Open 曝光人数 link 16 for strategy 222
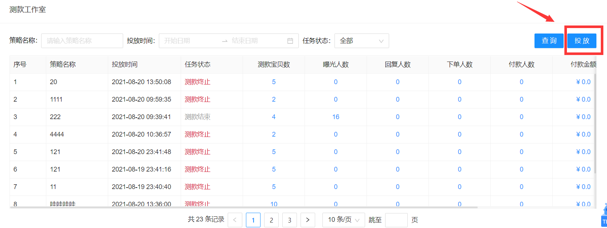This screenshot has height=228, width=607. (336, 117)
